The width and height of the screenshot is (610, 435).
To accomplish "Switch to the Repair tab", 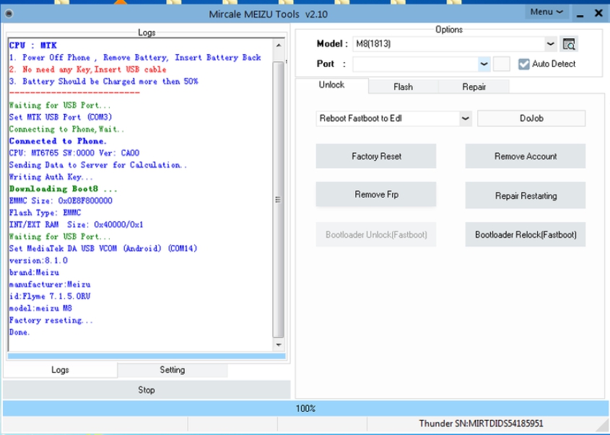I will tap(474, 87).
